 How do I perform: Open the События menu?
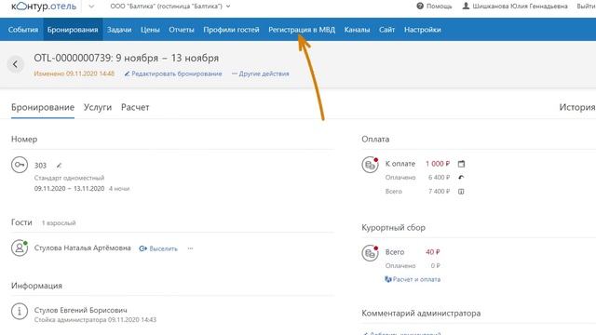pyautogui.click(x=22, y=30)
